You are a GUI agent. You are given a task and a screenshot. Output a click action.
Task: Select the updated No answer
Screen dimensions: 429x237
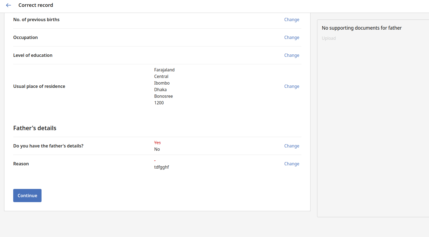click(x=157, y=149)
